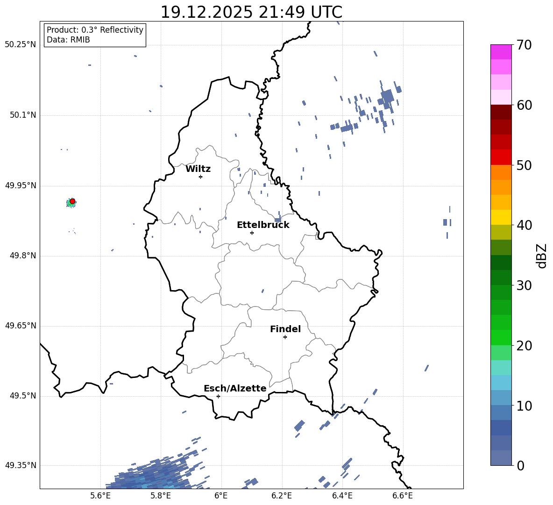
Task: Click the Wiltz city label
Action: click(x=198, y=169)
